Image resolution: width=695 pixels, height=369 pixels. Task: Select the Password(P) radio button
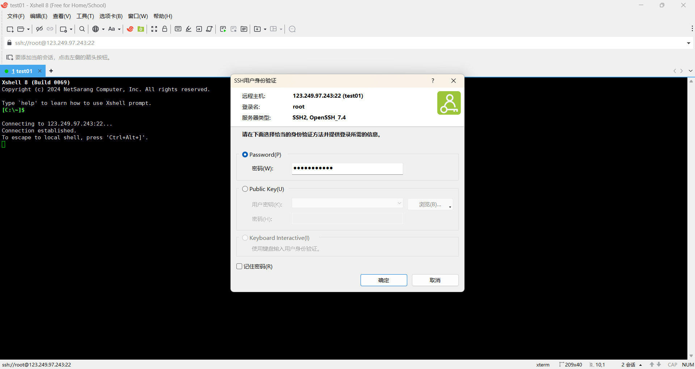click(x=245, y=154)
